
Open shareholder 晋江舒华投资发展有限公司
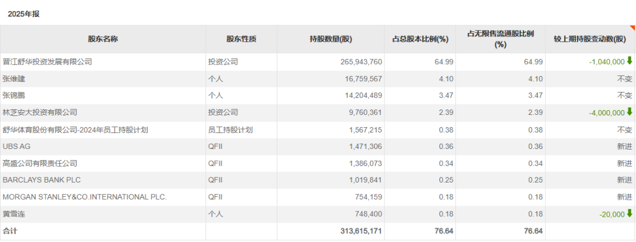pos(48,62)
